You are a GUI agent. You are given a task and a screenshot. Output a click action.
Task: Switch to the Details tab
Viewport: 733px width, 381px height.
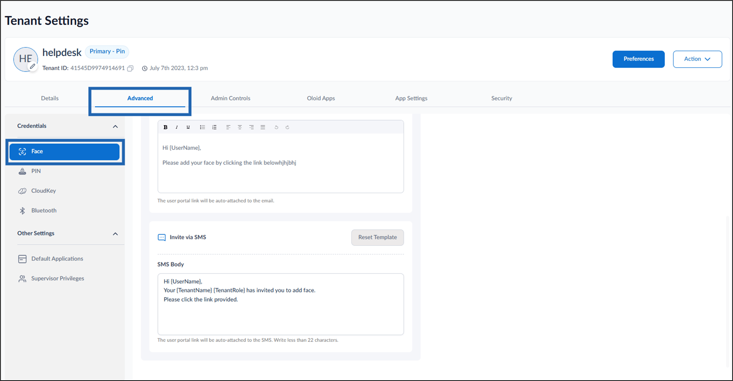coord(50,98)
